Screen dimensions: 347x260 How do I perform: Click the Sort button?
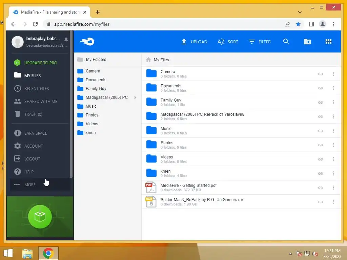pos(228,42)
